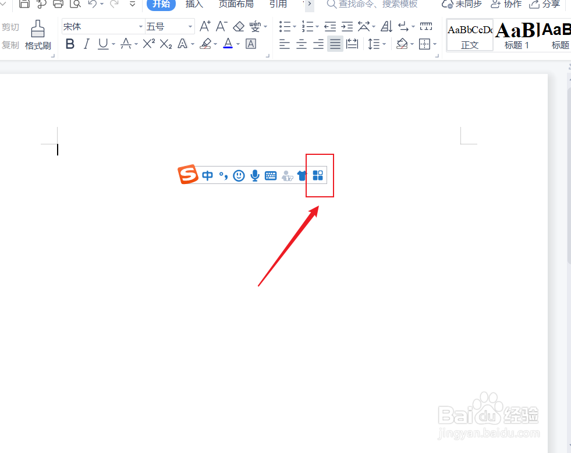Show more ribbon tabs with chevron arrow
This screenshot has width=571, height=453.
click(x=309, y=4)
